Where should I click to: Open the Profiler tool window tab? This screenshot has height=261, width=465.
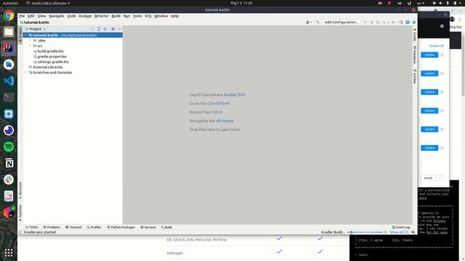tap(94, 227)
